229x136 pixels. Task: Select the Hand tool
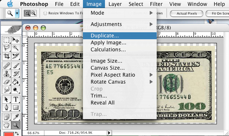[6, 125]
